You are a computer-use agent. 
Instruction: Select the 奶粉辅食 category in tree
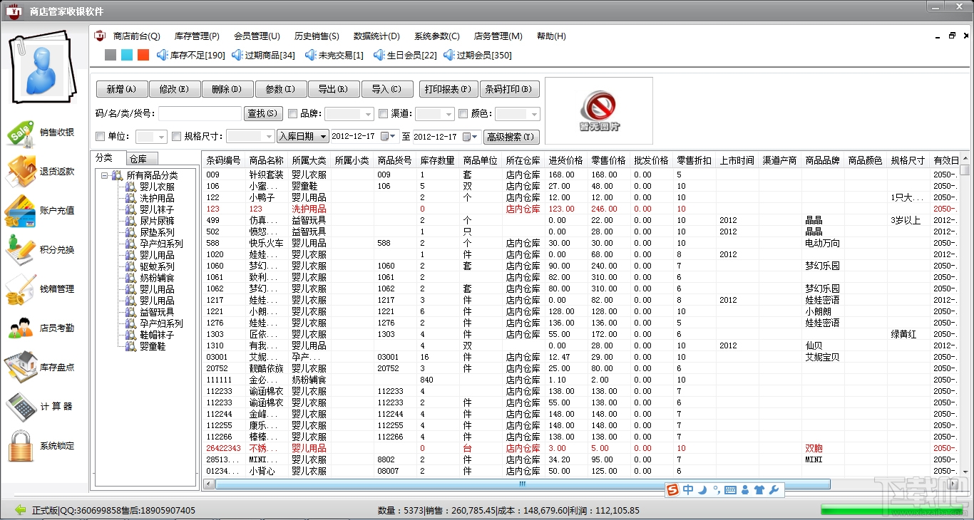[156, 278]
